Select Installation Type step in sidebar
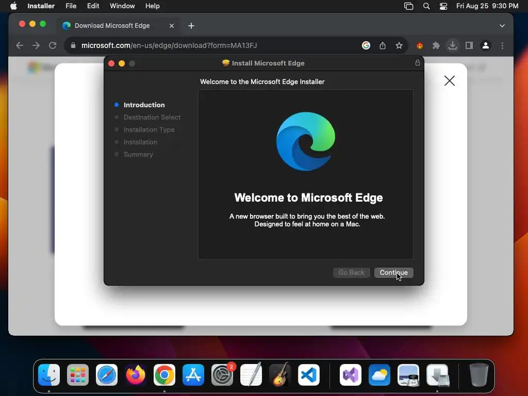The height and width of the screenshot is (396, 528). coord(149,129)
